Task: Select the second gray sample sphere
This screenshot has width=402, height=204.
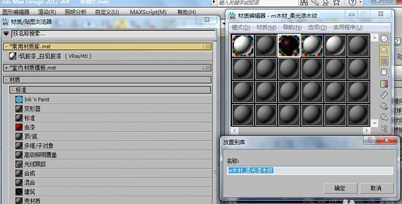Action: [x=266, y=45]
